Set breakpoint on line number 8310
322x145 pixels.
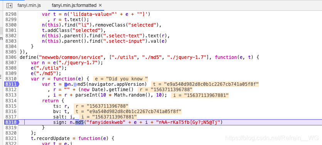[x=11, y=78]
